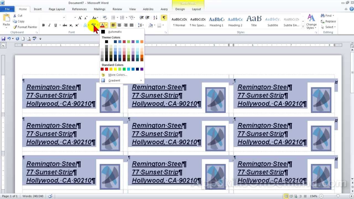Toggle Align Text Left
This screenshot has width=354, height=199.
[x=113, y=25]
